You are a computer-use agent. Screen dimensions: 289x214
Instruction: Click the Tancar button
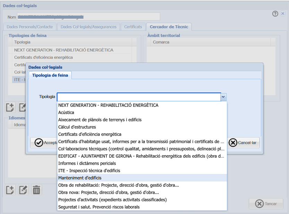pyautogui.click(x=266, y=204)
